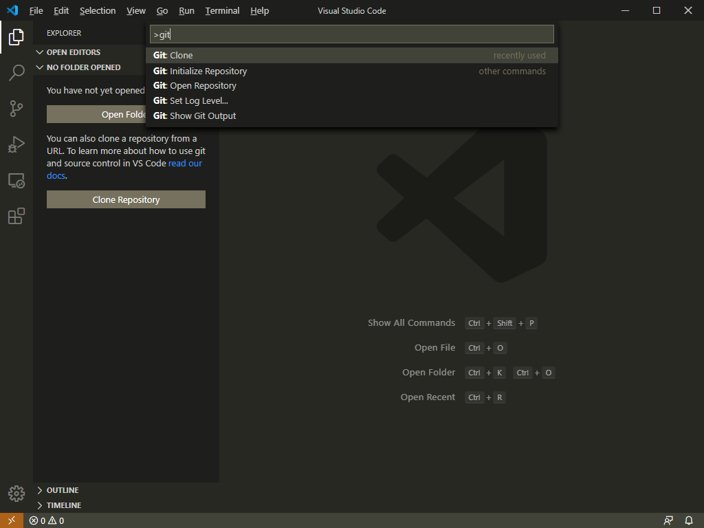Image resolution: width=704 pixels, height=528 pixels.
Task: Open the Explorer view in activity bar
Action: 16,37
